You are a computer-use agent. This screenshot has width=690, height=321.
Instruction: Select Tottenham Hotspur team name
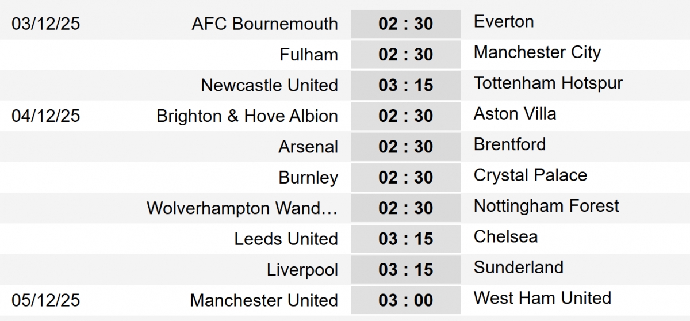point(548,83)
